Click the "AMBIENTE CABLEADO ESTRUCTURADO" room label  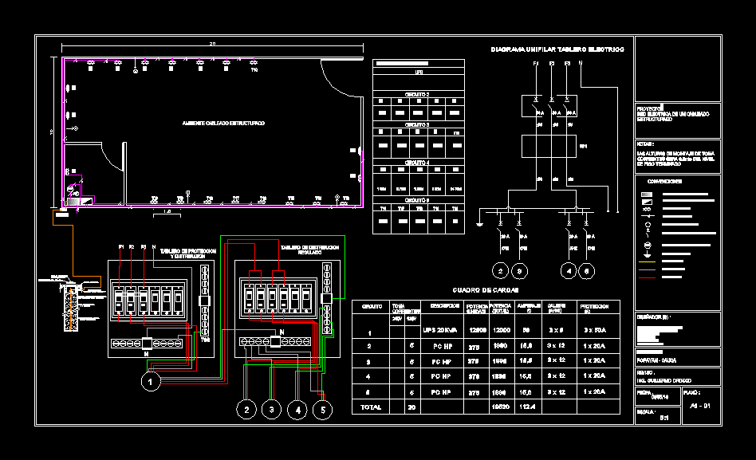pyautogui.click(x=223, y=124)
